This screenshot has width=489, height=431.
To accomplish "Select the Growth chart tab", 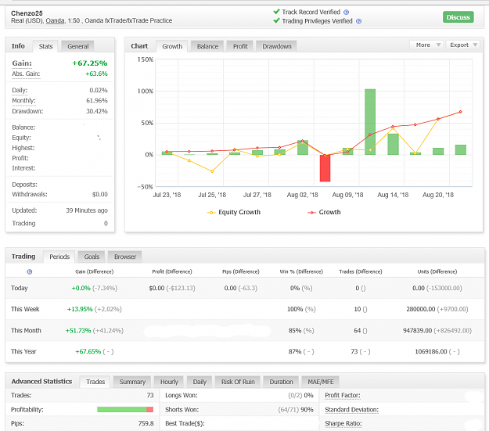I will [x=172, y=46].
